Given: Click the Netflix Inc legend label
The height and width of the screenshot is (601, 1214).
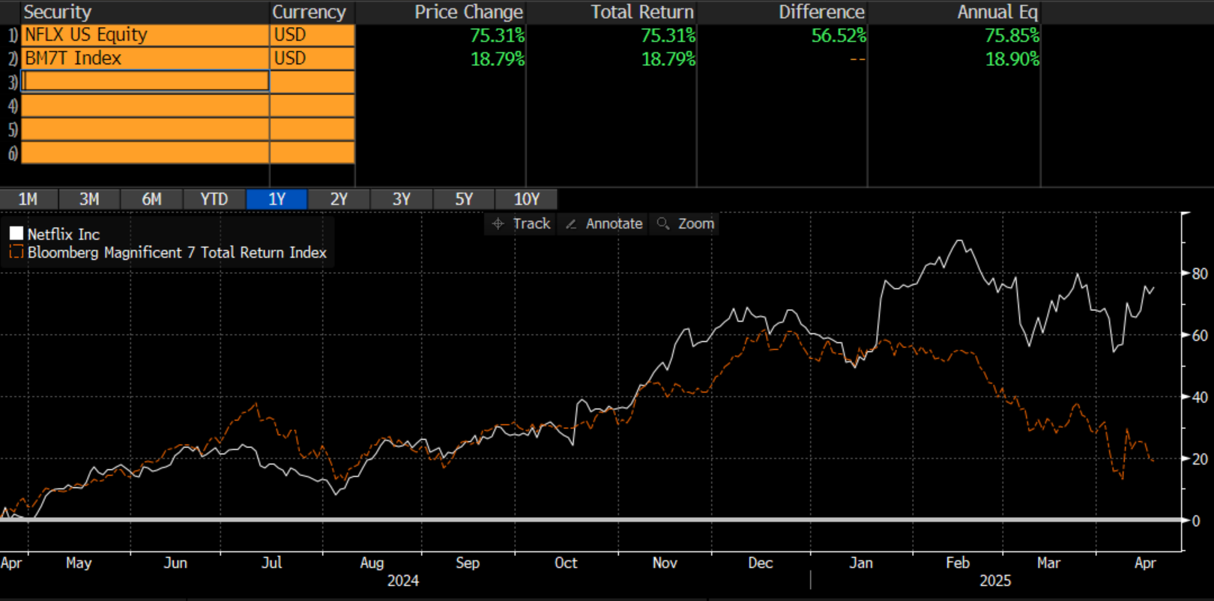Looking at the screenshot, I should pos(64,235).
